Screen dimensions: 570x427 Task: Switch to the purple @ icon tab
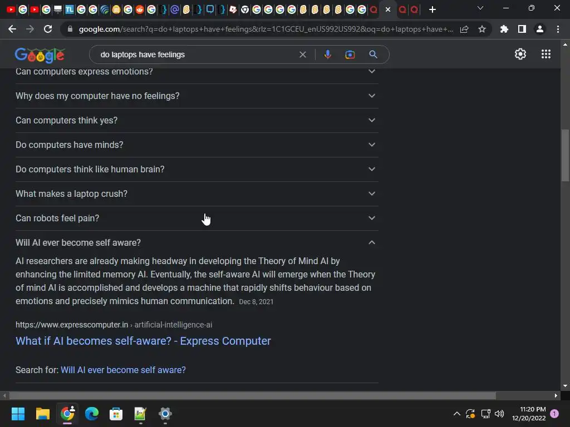174,10
